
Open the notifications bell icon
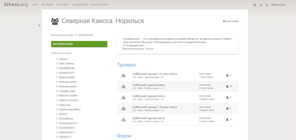pos(267,5)
